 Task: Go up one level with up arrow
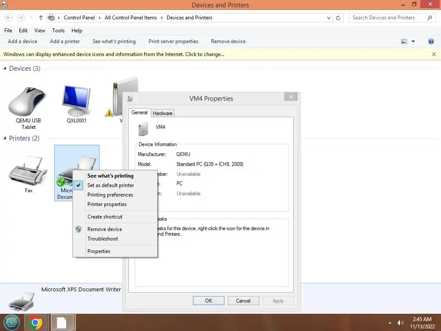point(41,18)
